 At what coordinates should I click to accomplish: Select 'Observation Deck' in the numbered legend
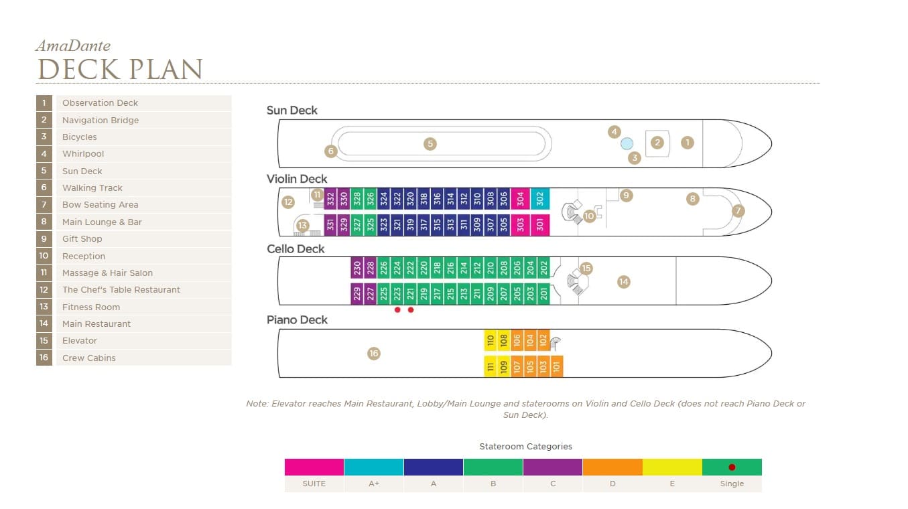[100, 103]
